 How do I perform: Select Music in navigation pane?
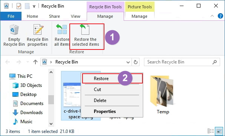pyautogui.click(x=23, y=122)
